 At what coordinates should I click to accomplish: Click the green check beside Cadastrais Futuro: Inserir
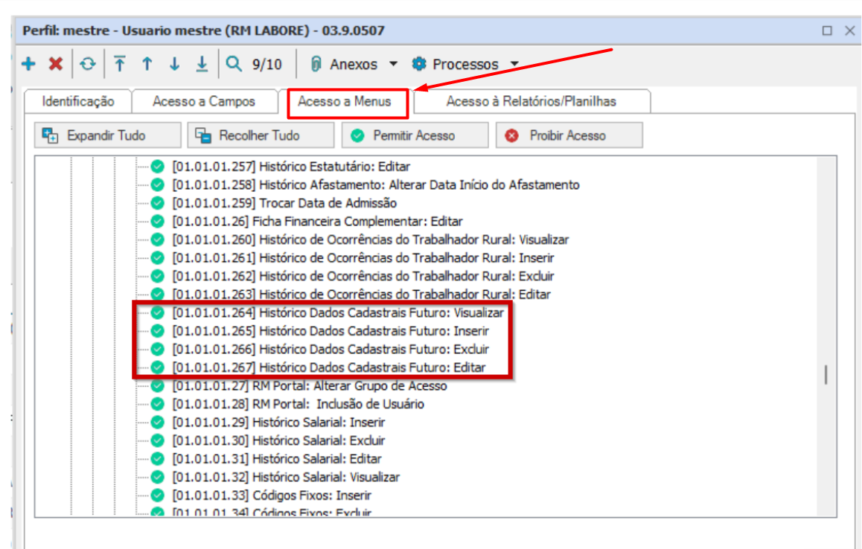(158, 330)
